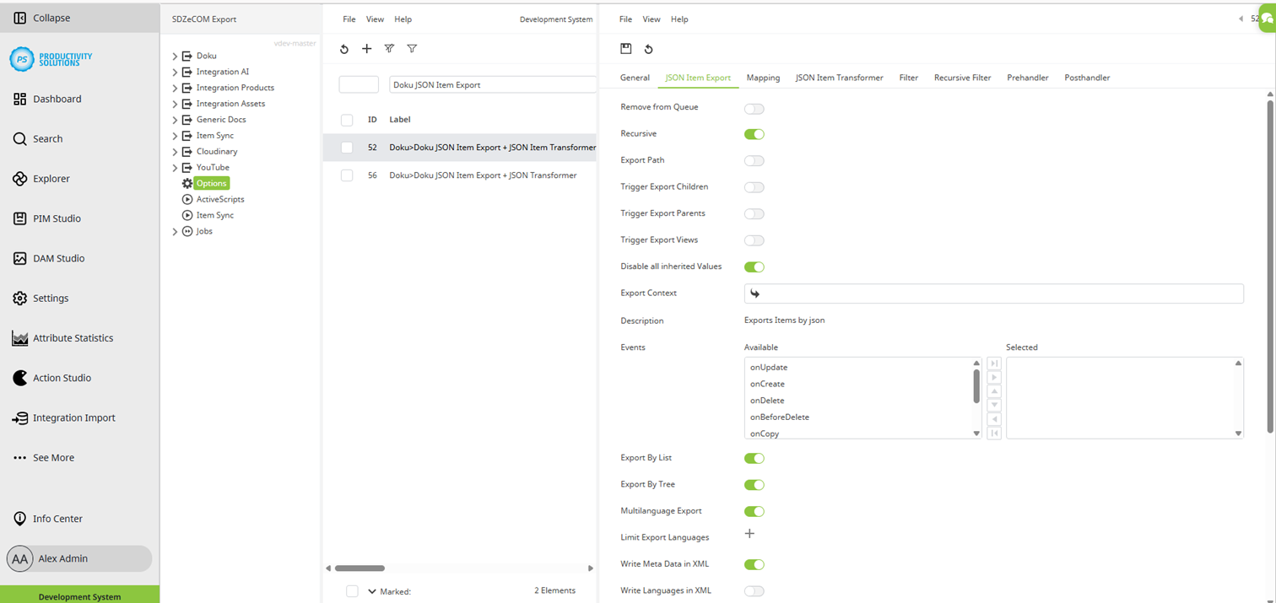Click the label filter input field
Screen dimensions: 1276x603
(x=493, y=84)
